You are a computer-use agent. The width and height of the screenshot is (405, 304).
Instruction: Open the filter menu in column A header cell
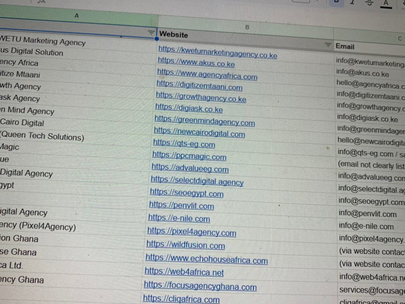pos(151,32)
